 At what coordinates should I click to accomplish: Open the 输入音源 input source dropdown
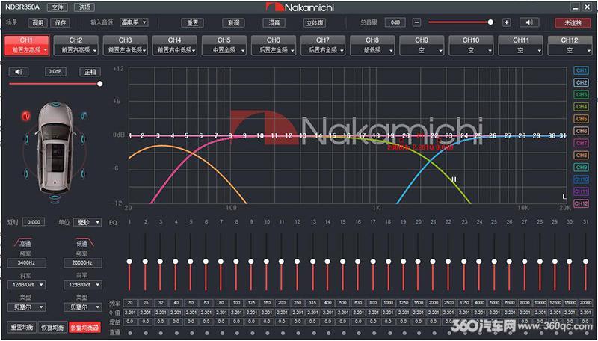134,22
